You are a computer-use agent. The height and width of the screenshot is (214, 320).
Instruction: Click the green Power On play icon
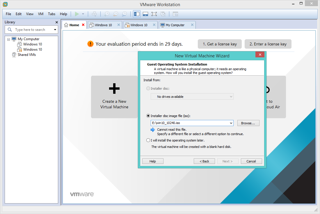coord(77,14)
